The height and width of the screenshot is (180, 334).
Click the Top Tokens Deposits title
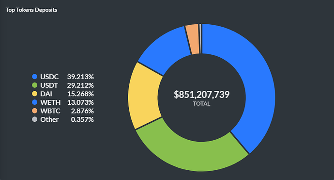point(31,10)
